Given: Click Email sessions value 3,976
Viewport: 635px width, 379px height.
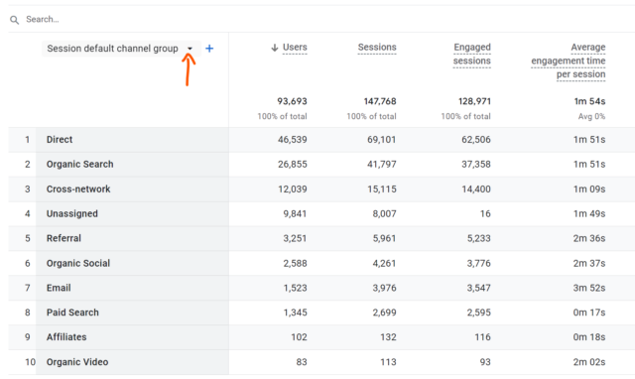Looking at the screenshot, I should [x=384, y=289].
